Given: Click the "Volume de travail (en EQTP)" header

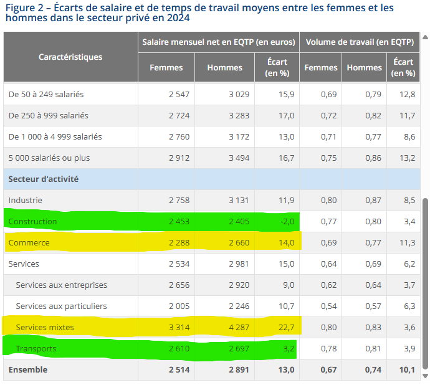Looking at the screenshot, I should tap(360, 42).
